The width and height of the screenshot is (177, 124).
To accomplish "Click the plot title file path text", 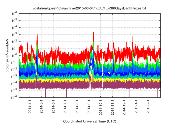I will coord(90,8).
